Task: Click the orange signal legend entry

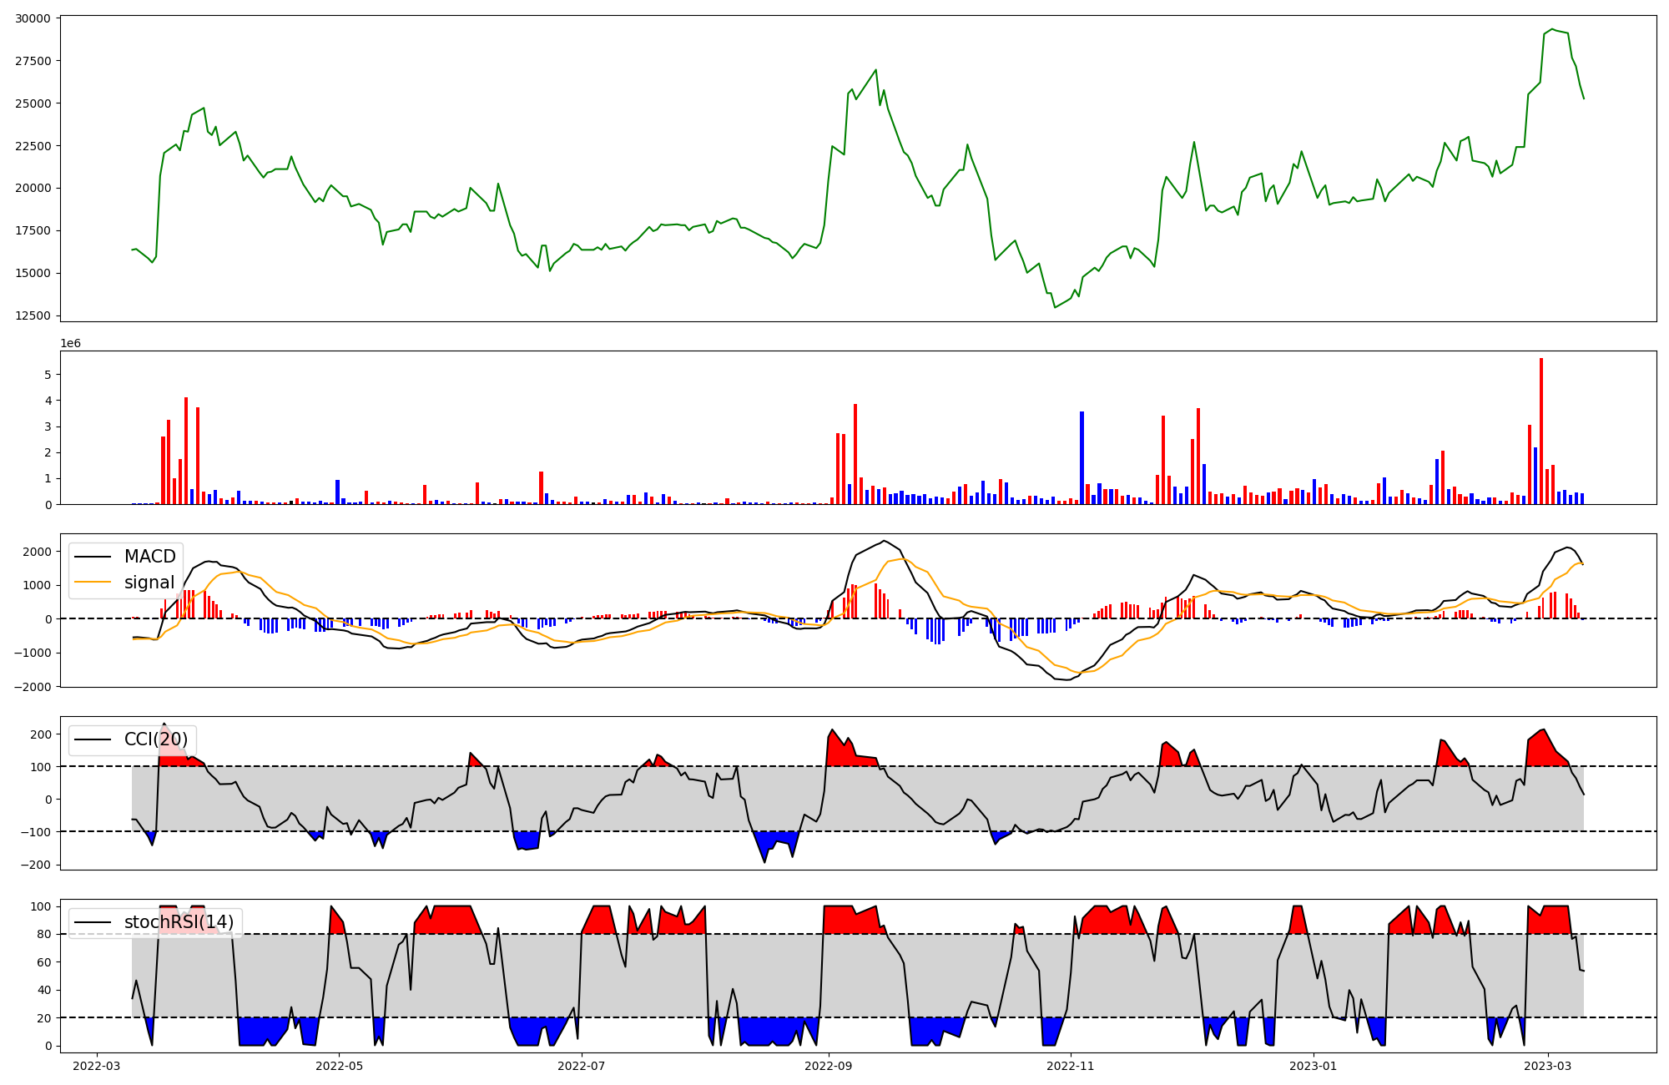Action: (149, 583)
